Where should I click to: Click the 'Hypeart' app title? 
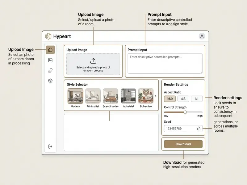pos(62,36)
